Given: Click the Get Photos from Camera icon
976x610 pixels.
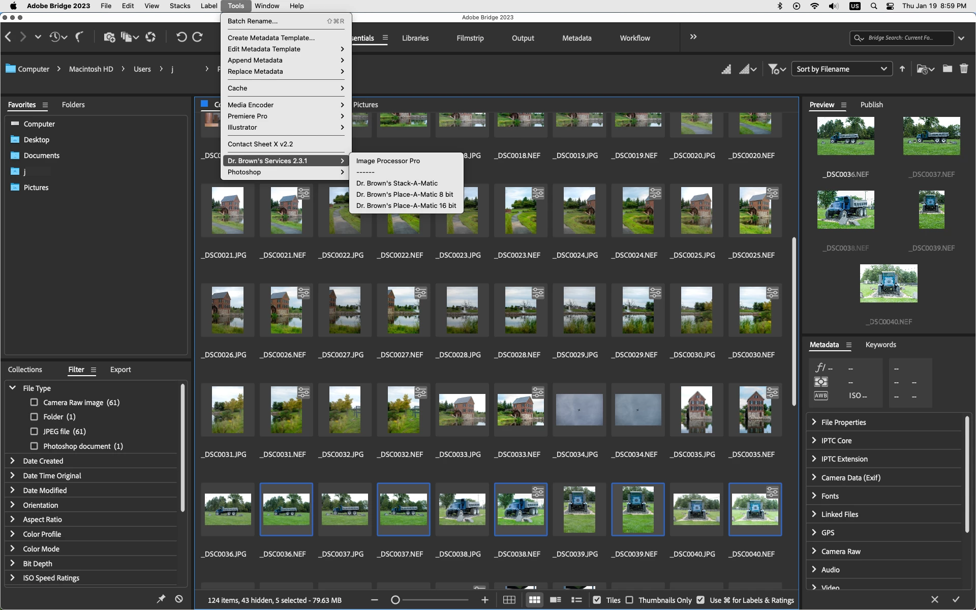Looking at the screenshot, I should point(109,37).
